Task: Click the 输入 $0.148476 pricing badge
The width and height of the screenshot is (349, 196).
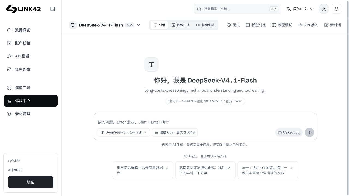Action: pos(205,101)
